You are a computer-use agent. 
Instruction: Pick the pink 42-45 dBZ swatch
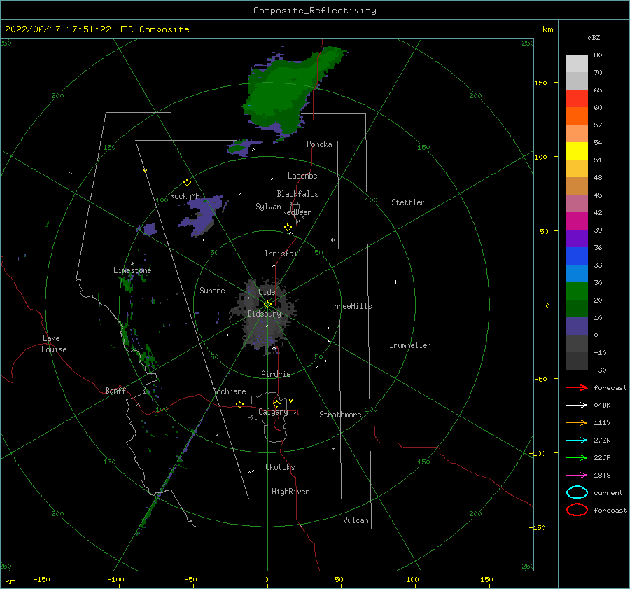pos(577,204)
